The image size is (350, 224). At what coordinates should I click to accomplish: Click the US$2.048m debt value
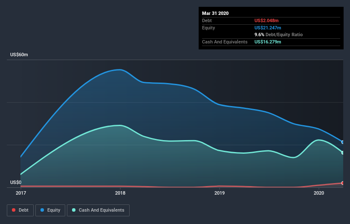266,20
